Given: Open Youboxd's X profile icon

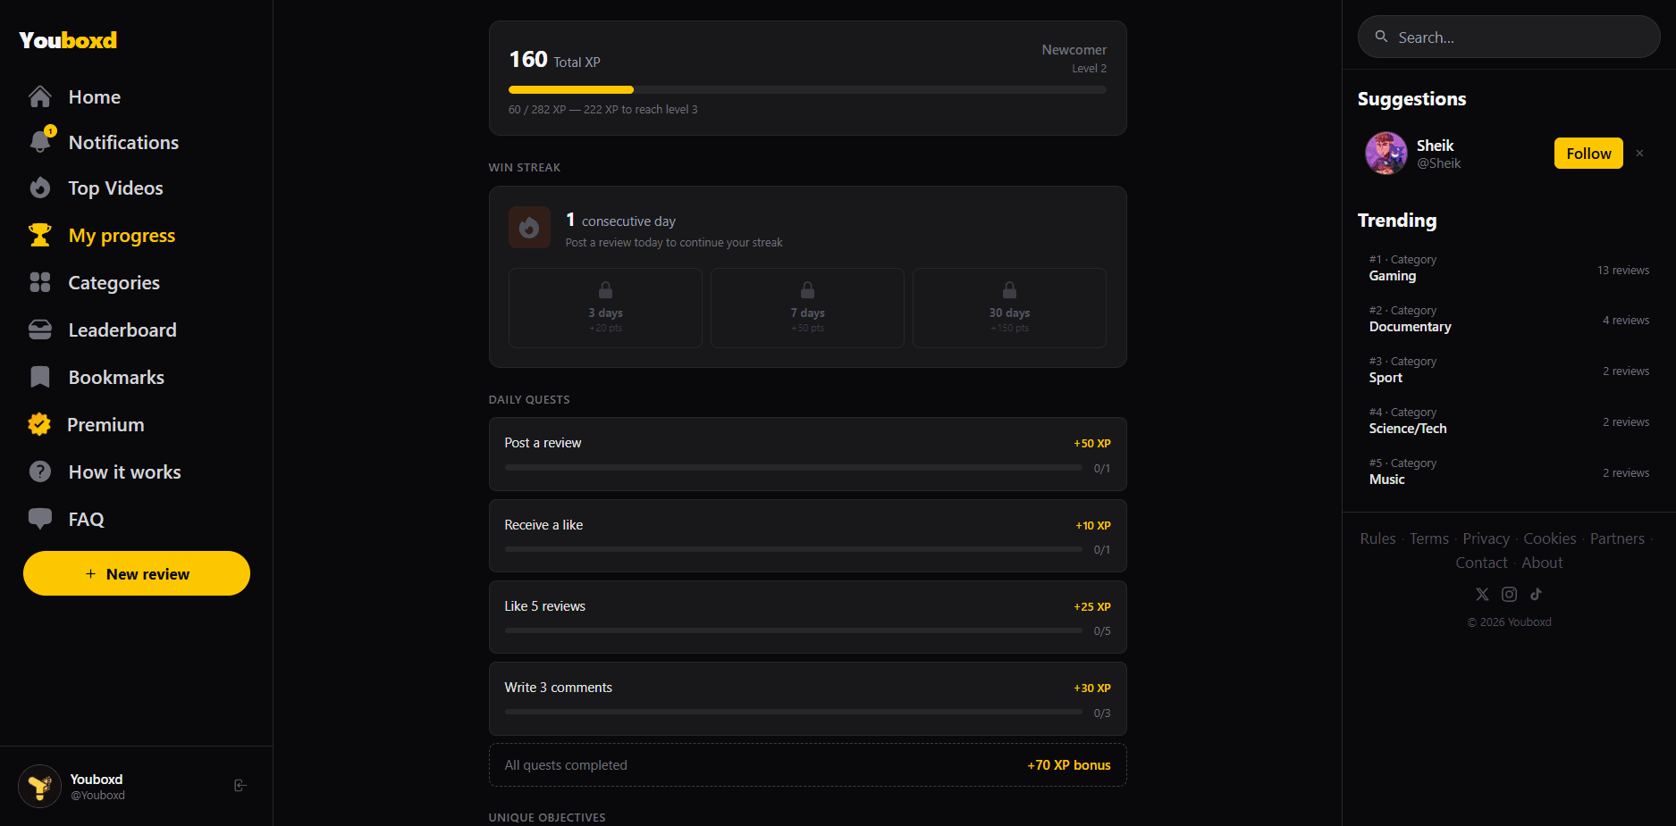Looking at the screenshot, I should click(x=1482, y=594).
